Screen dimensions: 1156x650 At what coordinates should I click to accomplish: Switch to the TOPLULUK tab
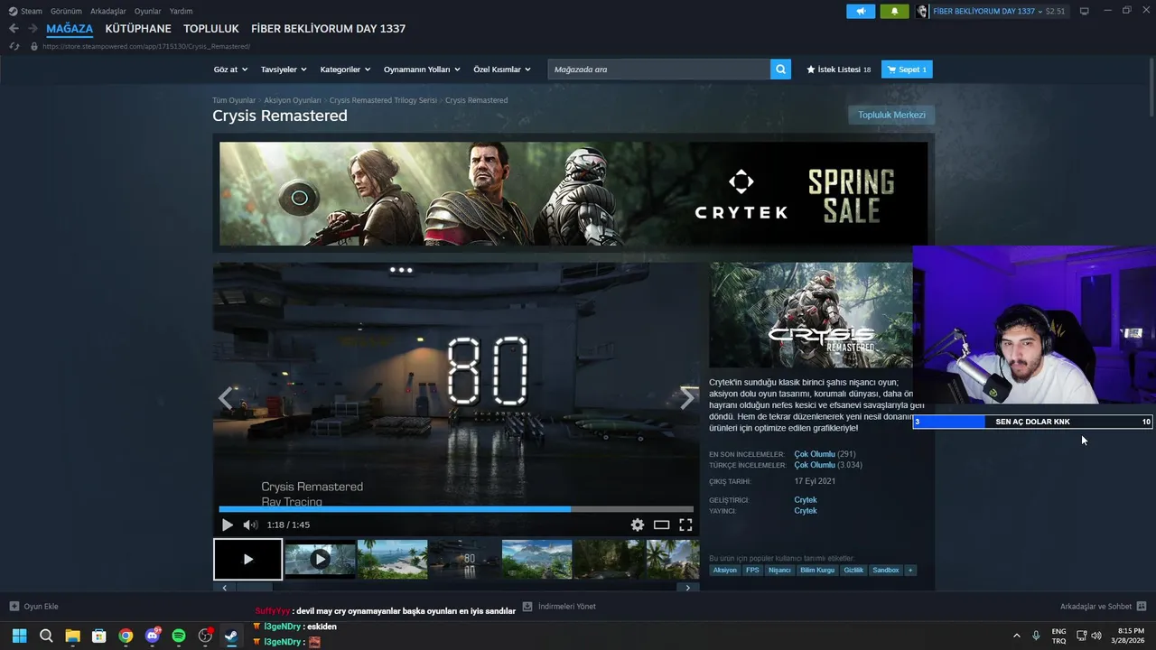tap(211, 29)
